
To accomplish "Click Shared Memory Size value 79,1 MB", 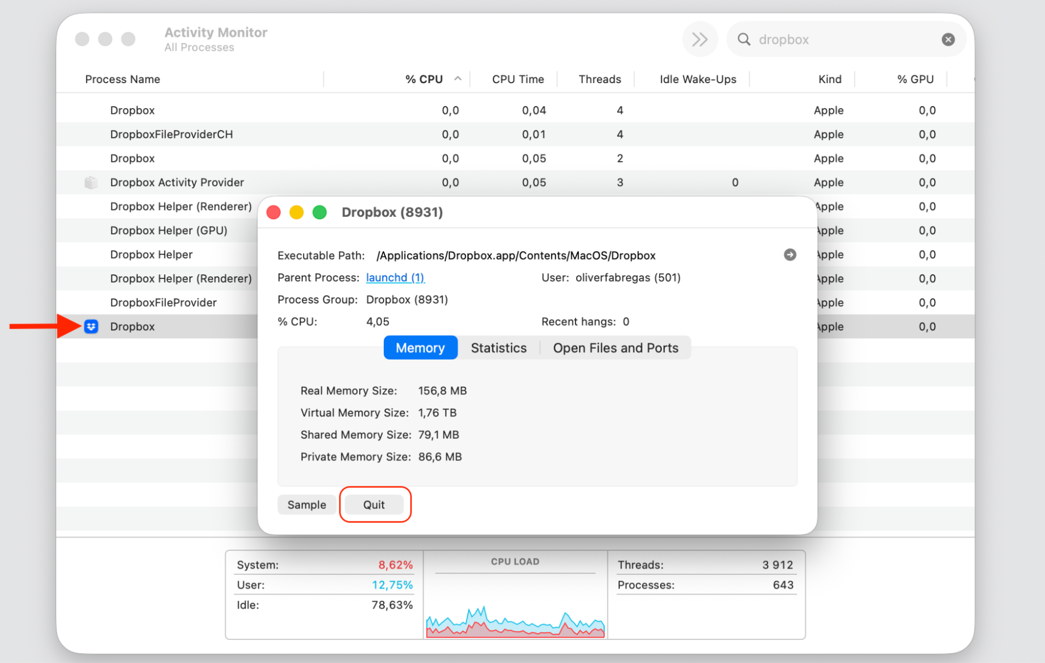I will point(438,435).
